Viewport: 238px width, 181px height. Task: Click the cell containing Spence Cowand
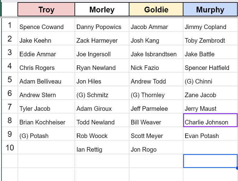(46, 25)
